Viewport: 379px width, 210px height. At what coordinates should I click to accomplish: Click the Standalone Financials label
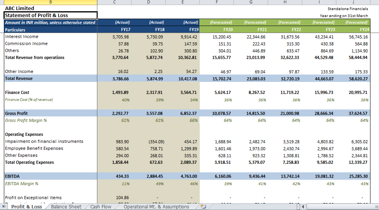tap(348, 9)
